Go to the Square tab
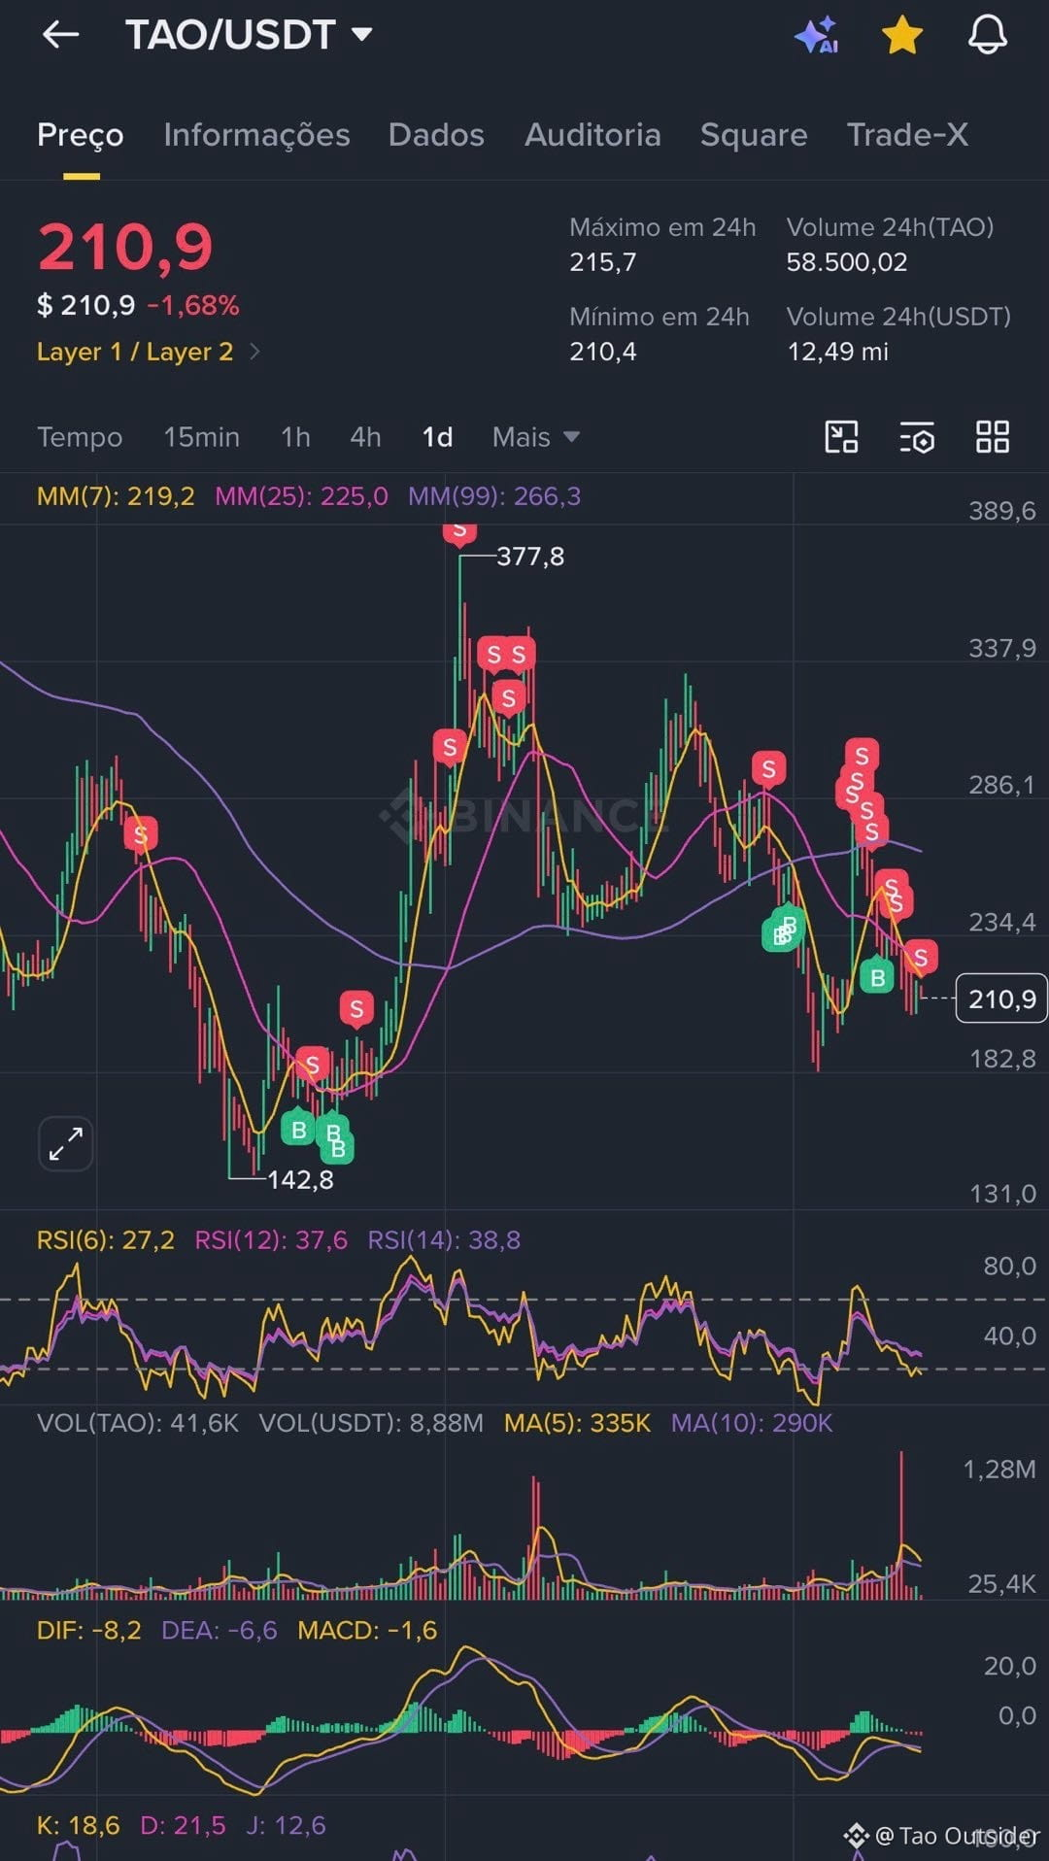The image size is (1049, 1861). point(754,135)
